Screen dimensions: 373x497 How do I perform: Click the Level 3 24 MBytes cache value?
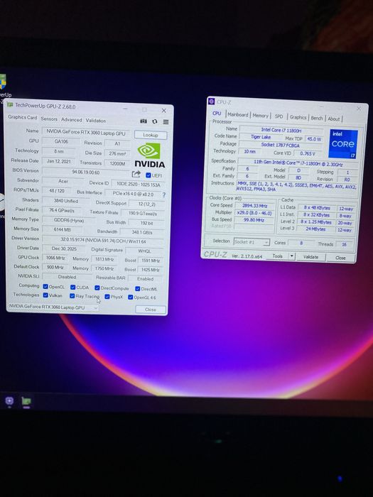click(x=315, y=229)
